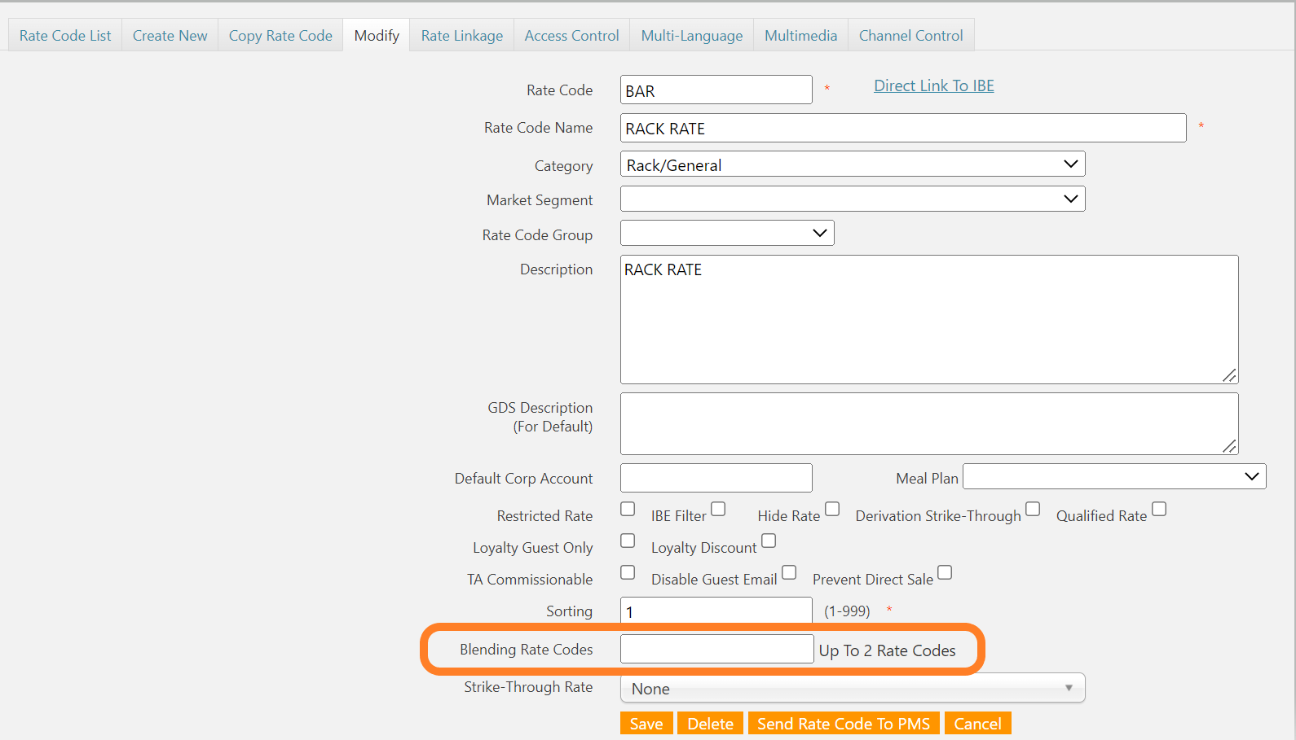Switch to the Create New tab
Viewport: 1296px width, 740px height.
[x=170, y=36]
